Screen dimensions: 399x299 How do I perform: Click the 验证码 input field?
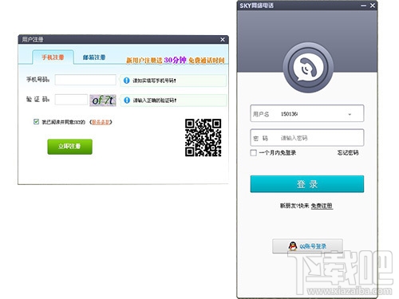pyautogui.click(x=71, y=100)
